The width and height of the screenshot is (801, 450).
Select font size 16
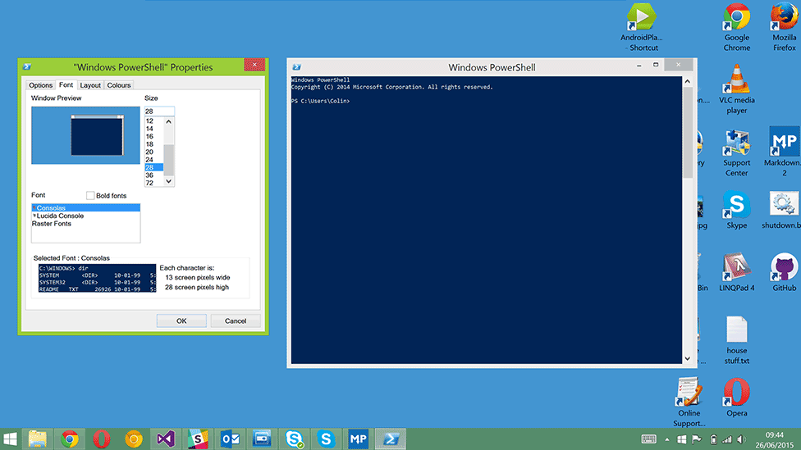click(153, 136)
